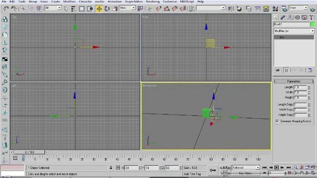Open the File menu
The image size is (317, 178).
pyautogui.click(x=4, y=1)
